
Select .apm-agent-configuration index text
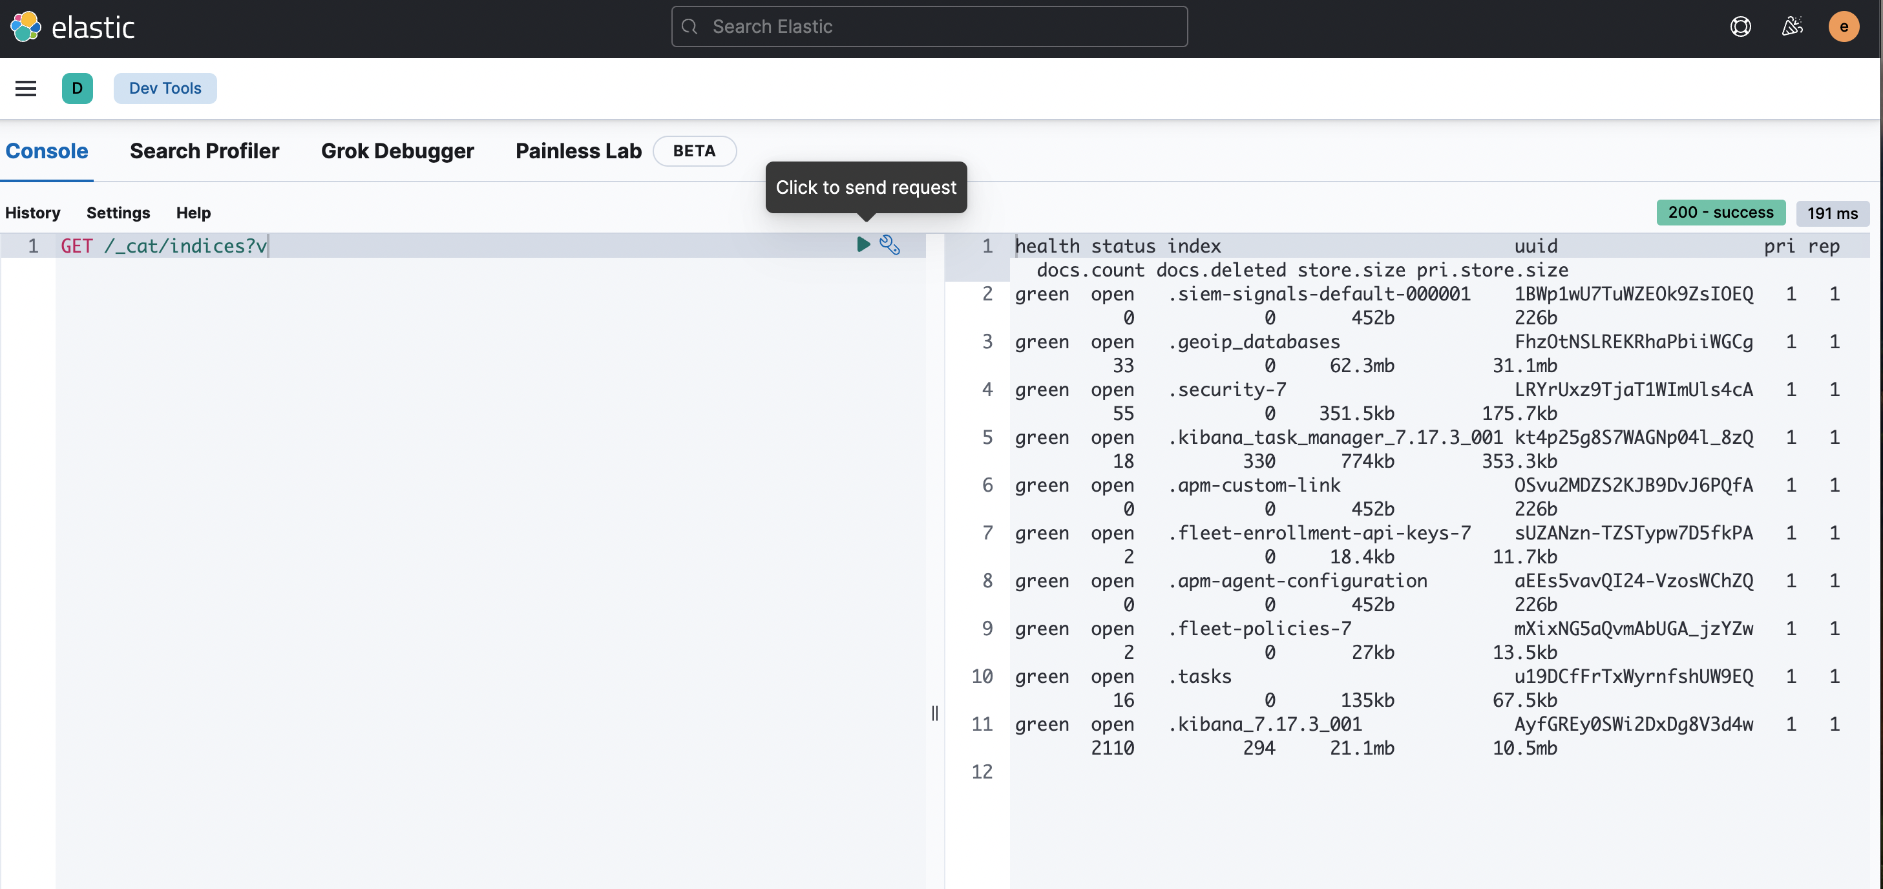tap(1298, 580)
